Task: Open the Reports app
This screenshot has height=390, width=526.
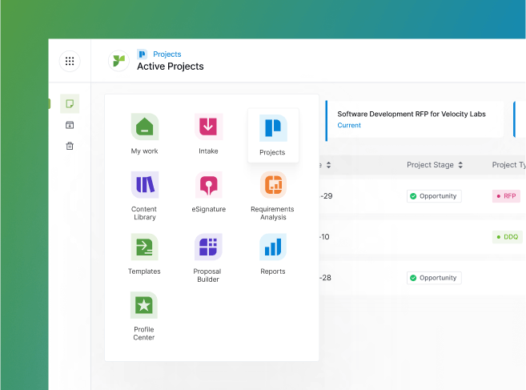Action: (273, 254)
